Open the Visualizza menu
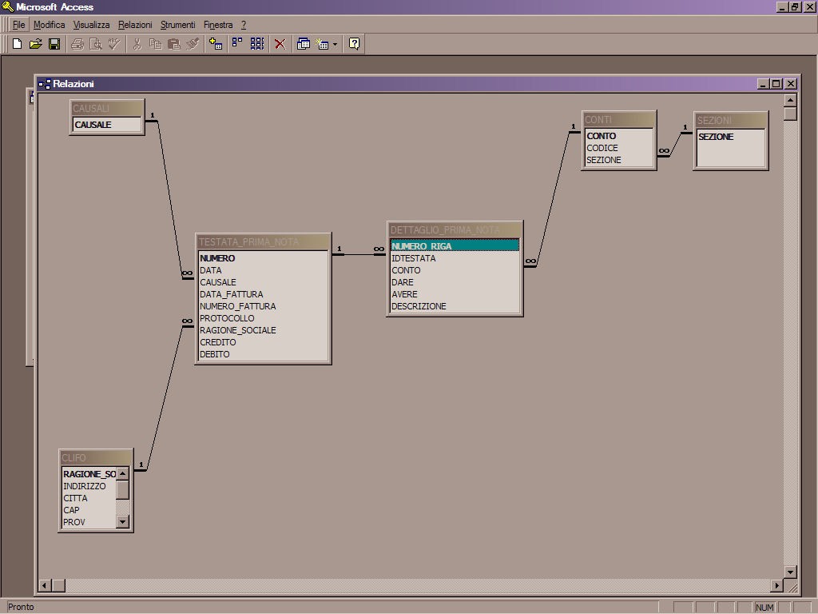 tap(91, 25)
